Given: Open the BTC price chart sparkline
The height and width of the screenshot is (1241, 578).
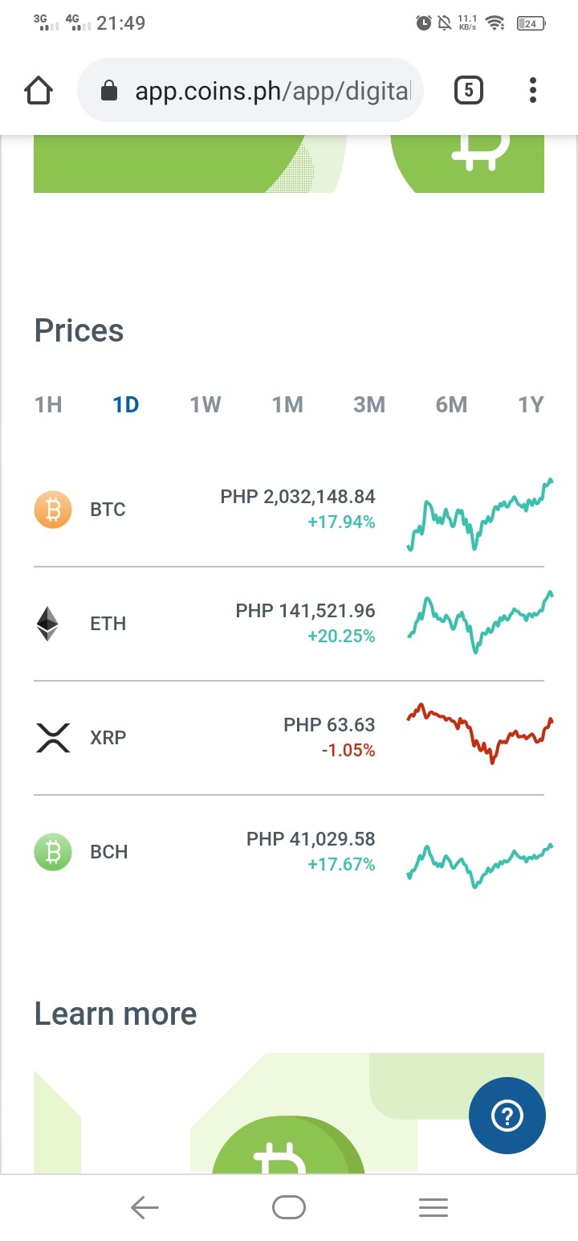Looking at the screenshot, I should point(481,514).
